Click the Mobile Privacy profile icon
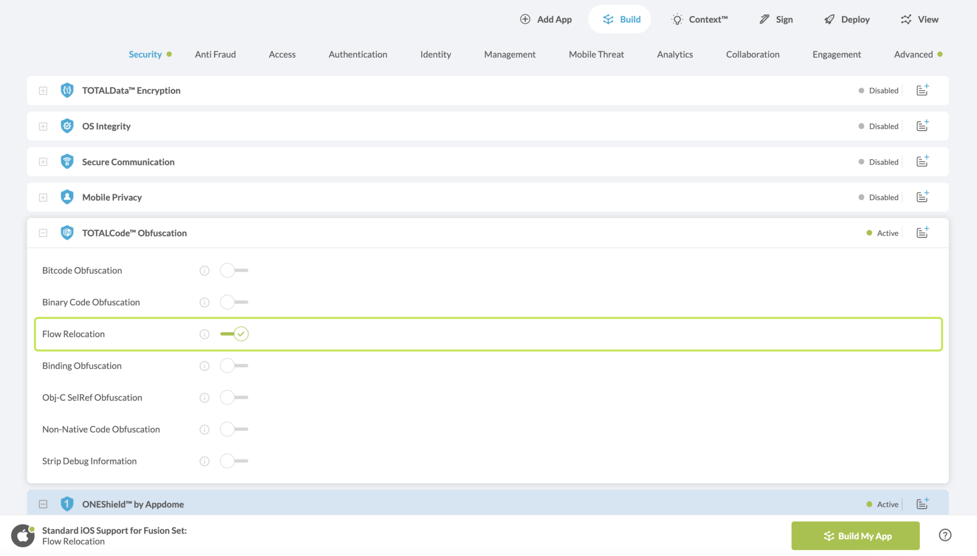Viewport: 977px width, 556px height. [67, 197]
